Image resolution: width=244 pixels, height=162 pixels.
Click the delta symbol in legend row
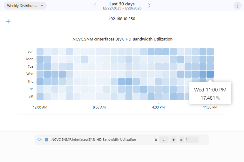[156, 140]
